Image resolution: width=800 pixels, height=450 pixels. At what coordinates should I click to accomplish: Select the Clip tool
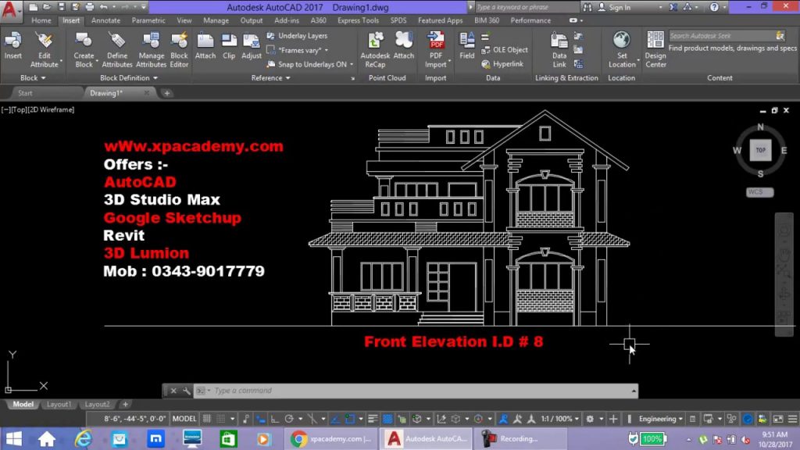(229, 46)
